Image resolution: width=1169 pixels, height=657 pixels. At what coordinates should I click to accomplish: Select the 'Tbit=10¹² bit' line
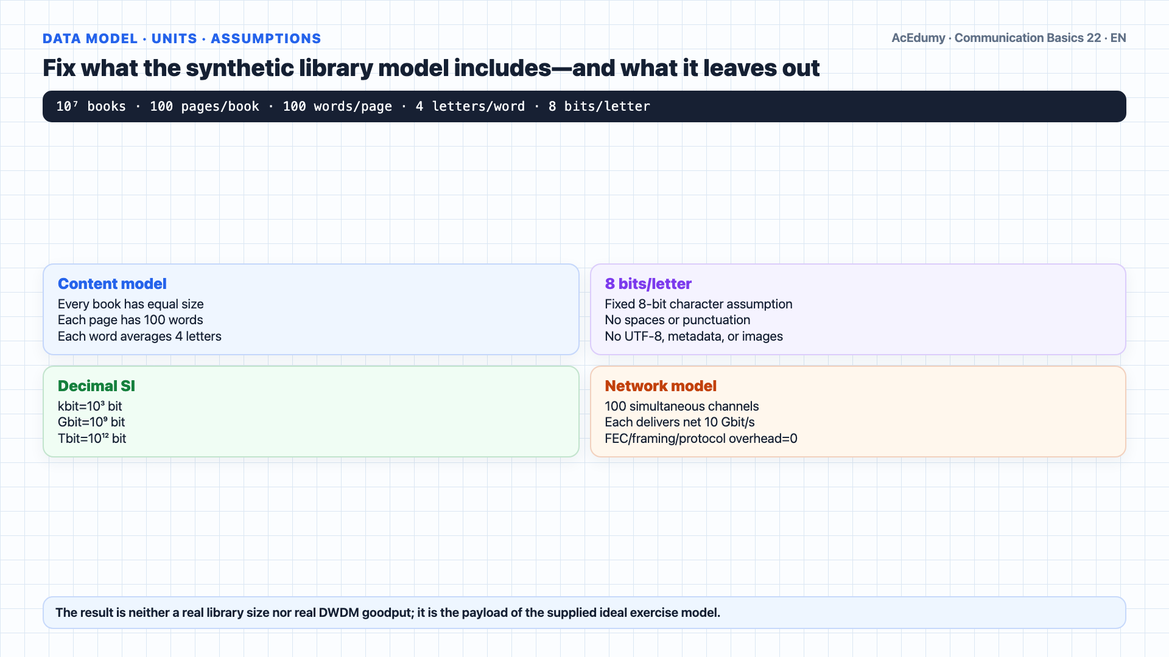point(92,439)
